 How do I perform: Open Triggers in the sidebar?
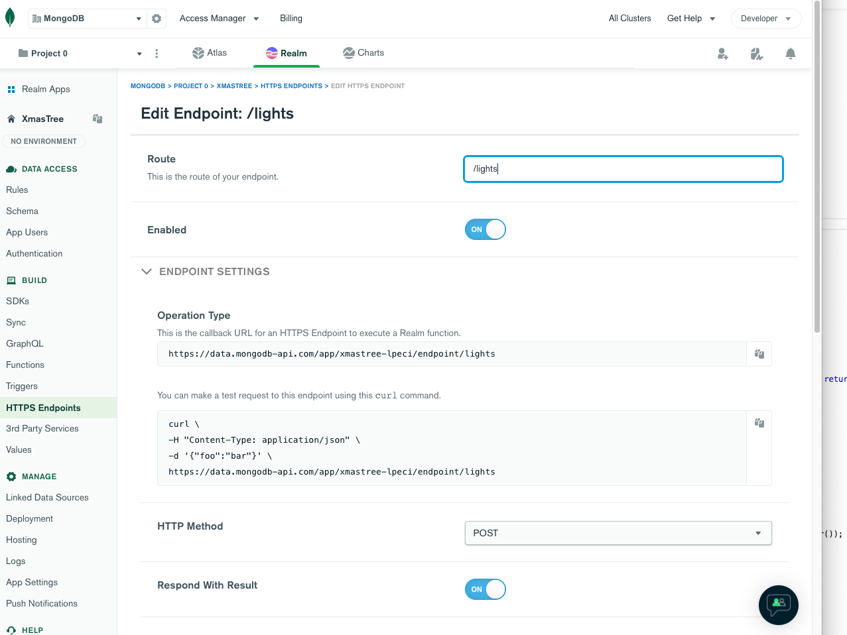pyautogui.click(x=22, y=386)
